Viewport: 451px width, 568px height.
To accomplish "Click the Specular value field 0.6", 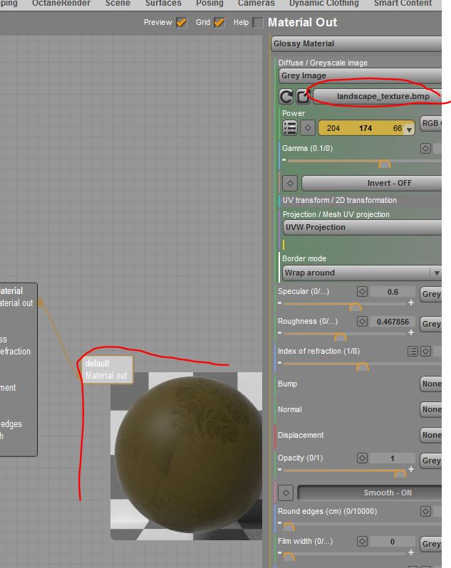I will point(393,292).
